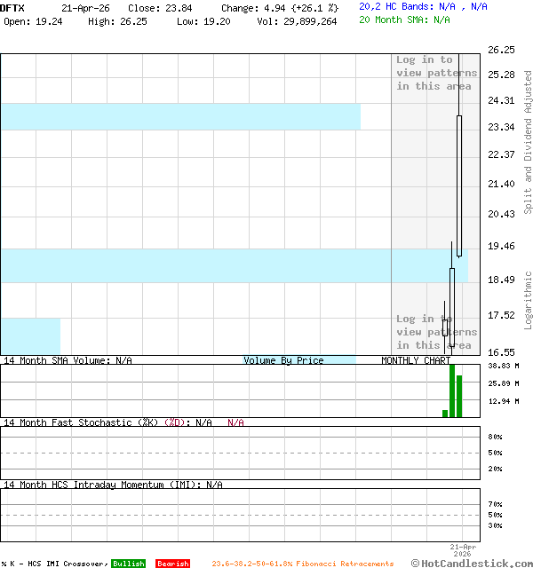Click the 20 Month SMA indicator label
The height and width of the screenshot is (568, 533).
(x=405, y=20)
